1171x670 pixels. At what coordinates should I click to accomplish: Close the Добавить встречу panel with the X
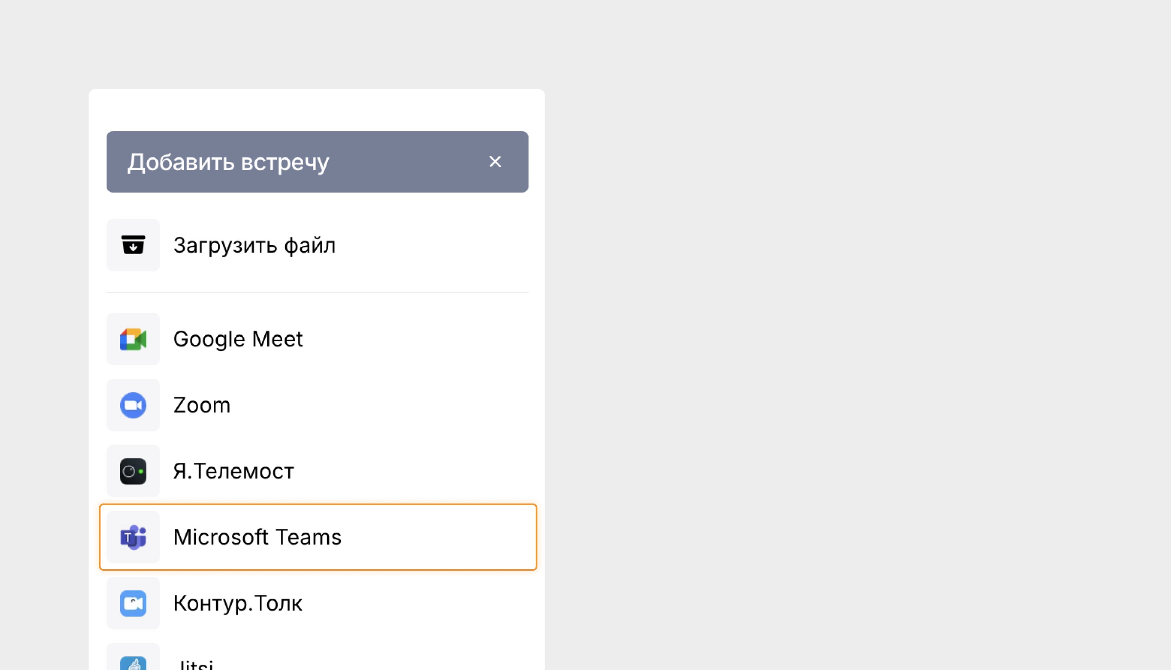pos(495,161)
